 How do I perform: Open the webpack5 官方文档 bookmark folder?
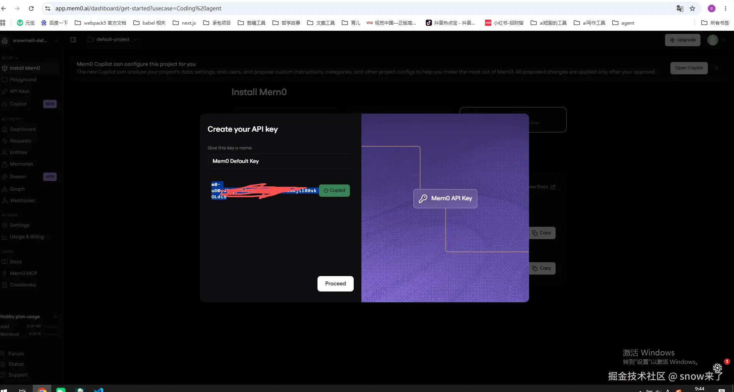pyautogui.click(x=100, y=23)
